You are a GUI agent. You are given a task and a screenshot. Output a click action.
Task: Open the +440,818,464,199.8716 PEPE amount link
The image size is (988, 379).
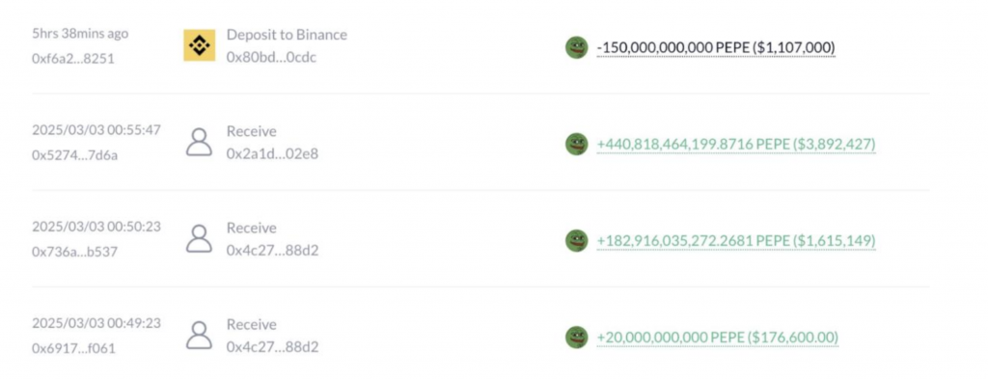coord(736,144)
